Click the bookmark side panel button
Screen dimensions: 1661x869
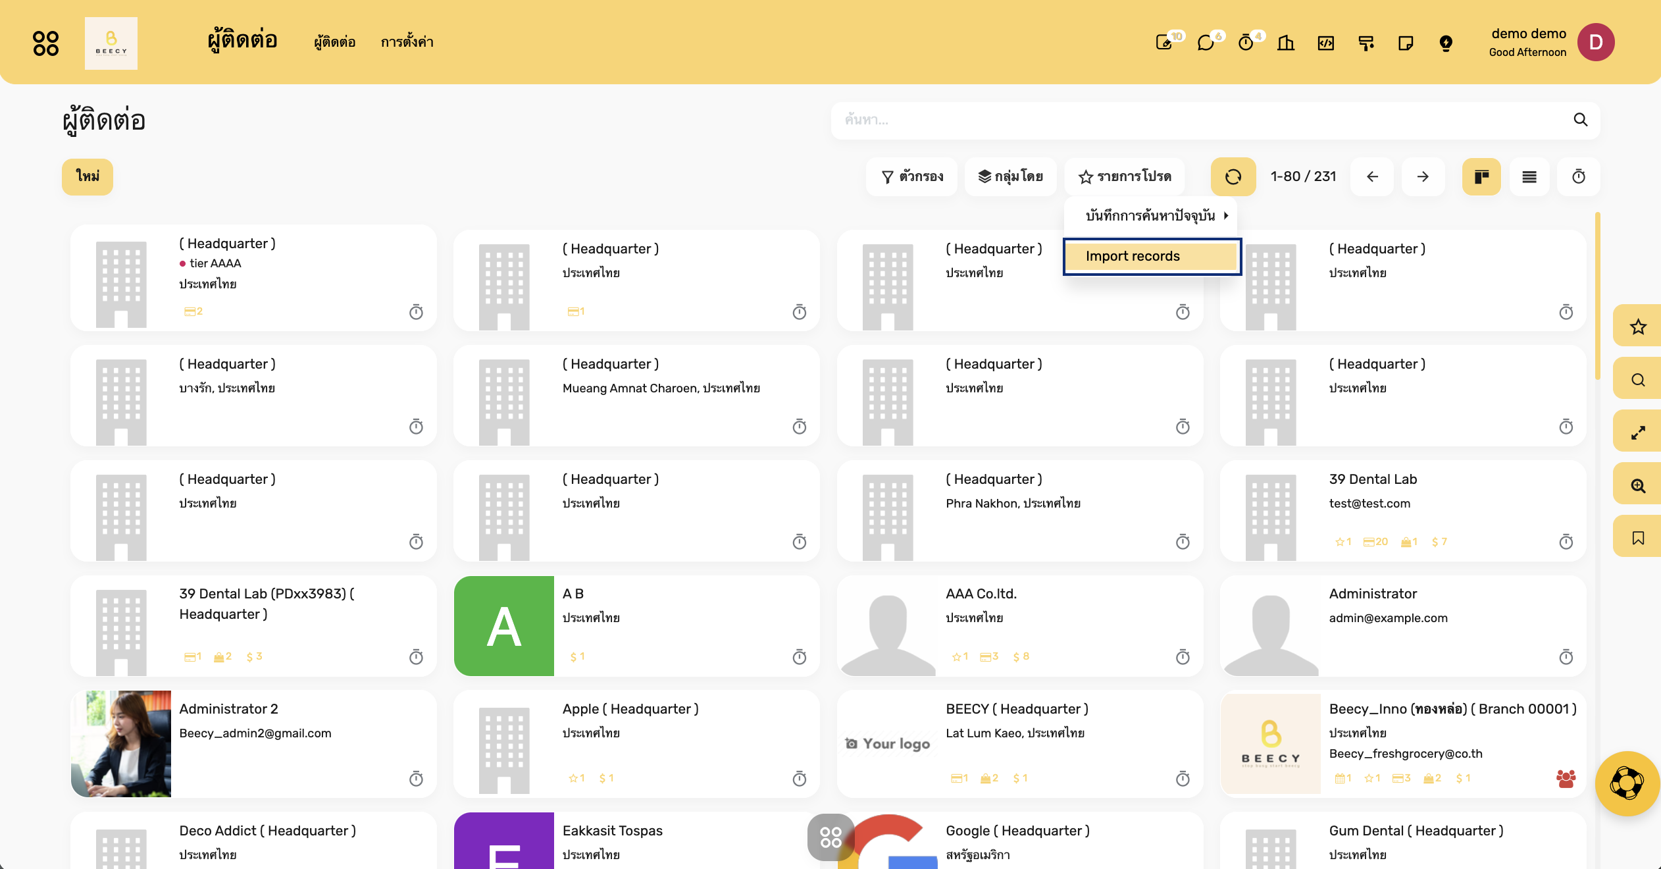click(1638, 537)
